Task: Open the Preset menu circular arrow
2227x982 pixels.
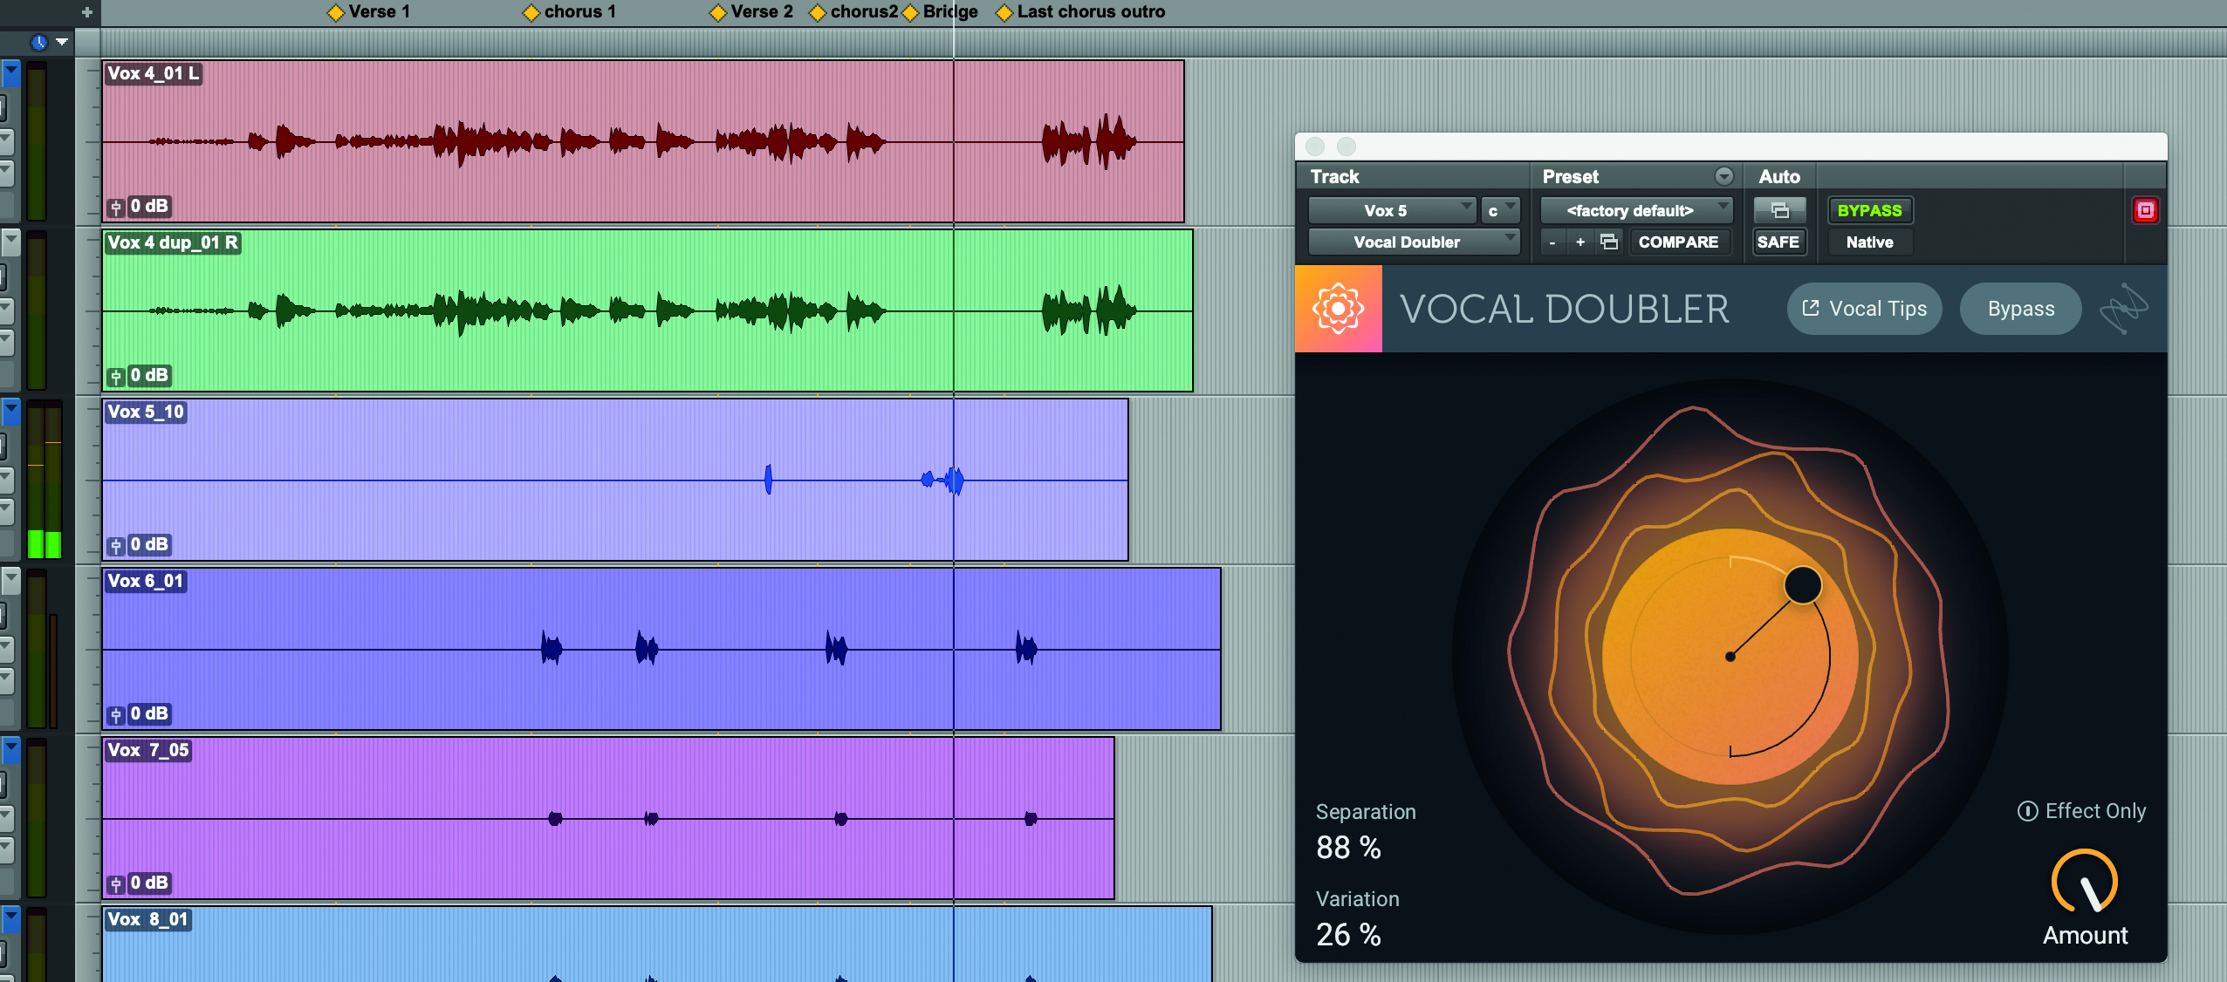Action: tap(1723, 176)
